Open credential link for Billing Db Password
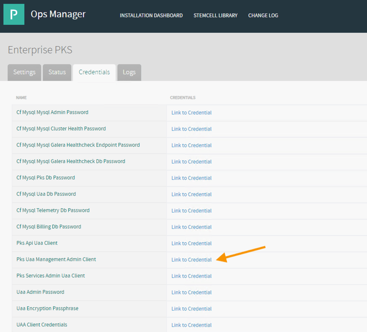The width and height of the screenshot is (367, 332). (x=191, y=227)
